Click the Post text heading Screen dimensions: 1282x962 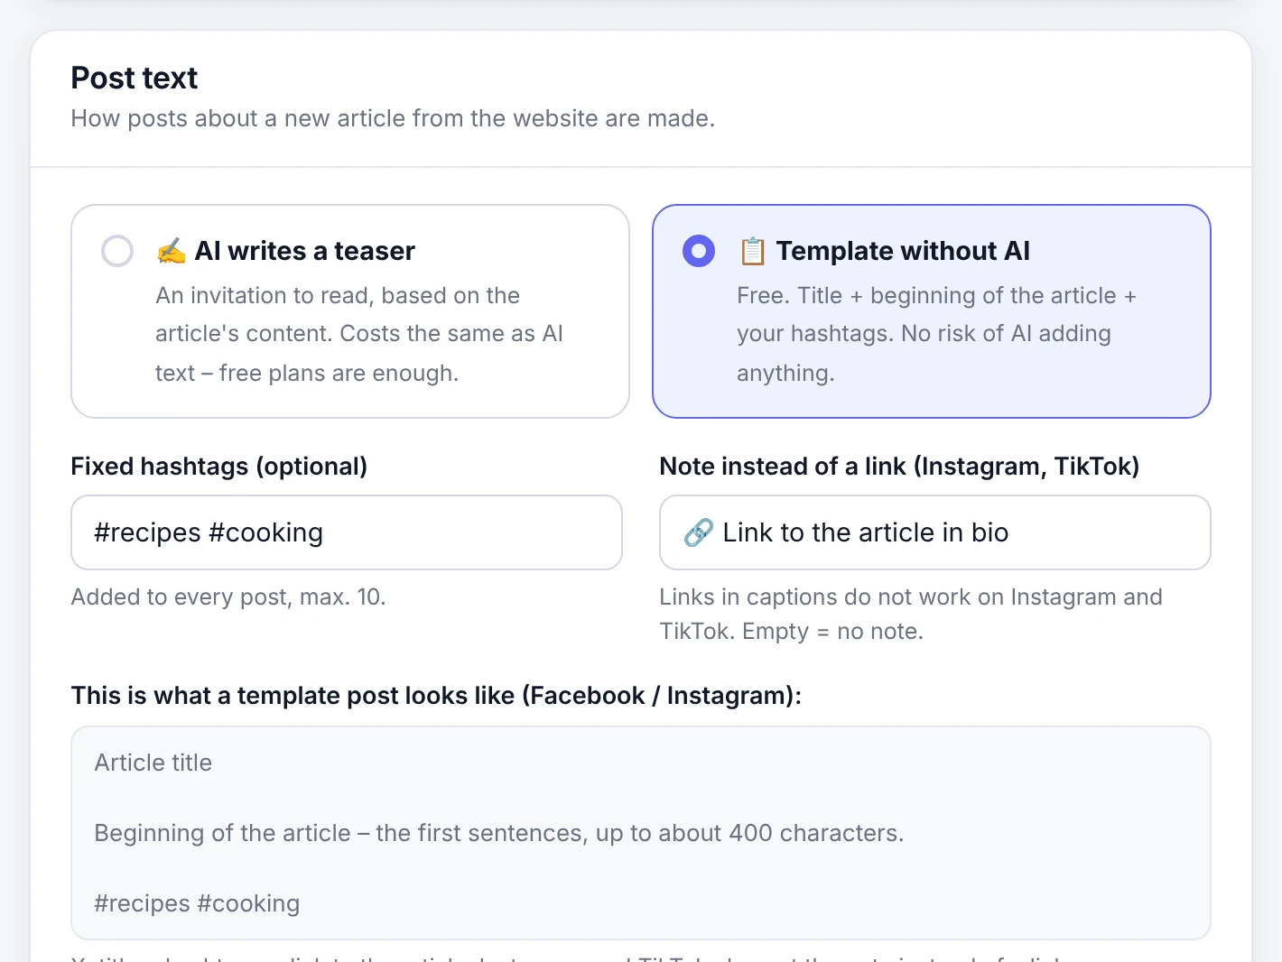point(135,79)
